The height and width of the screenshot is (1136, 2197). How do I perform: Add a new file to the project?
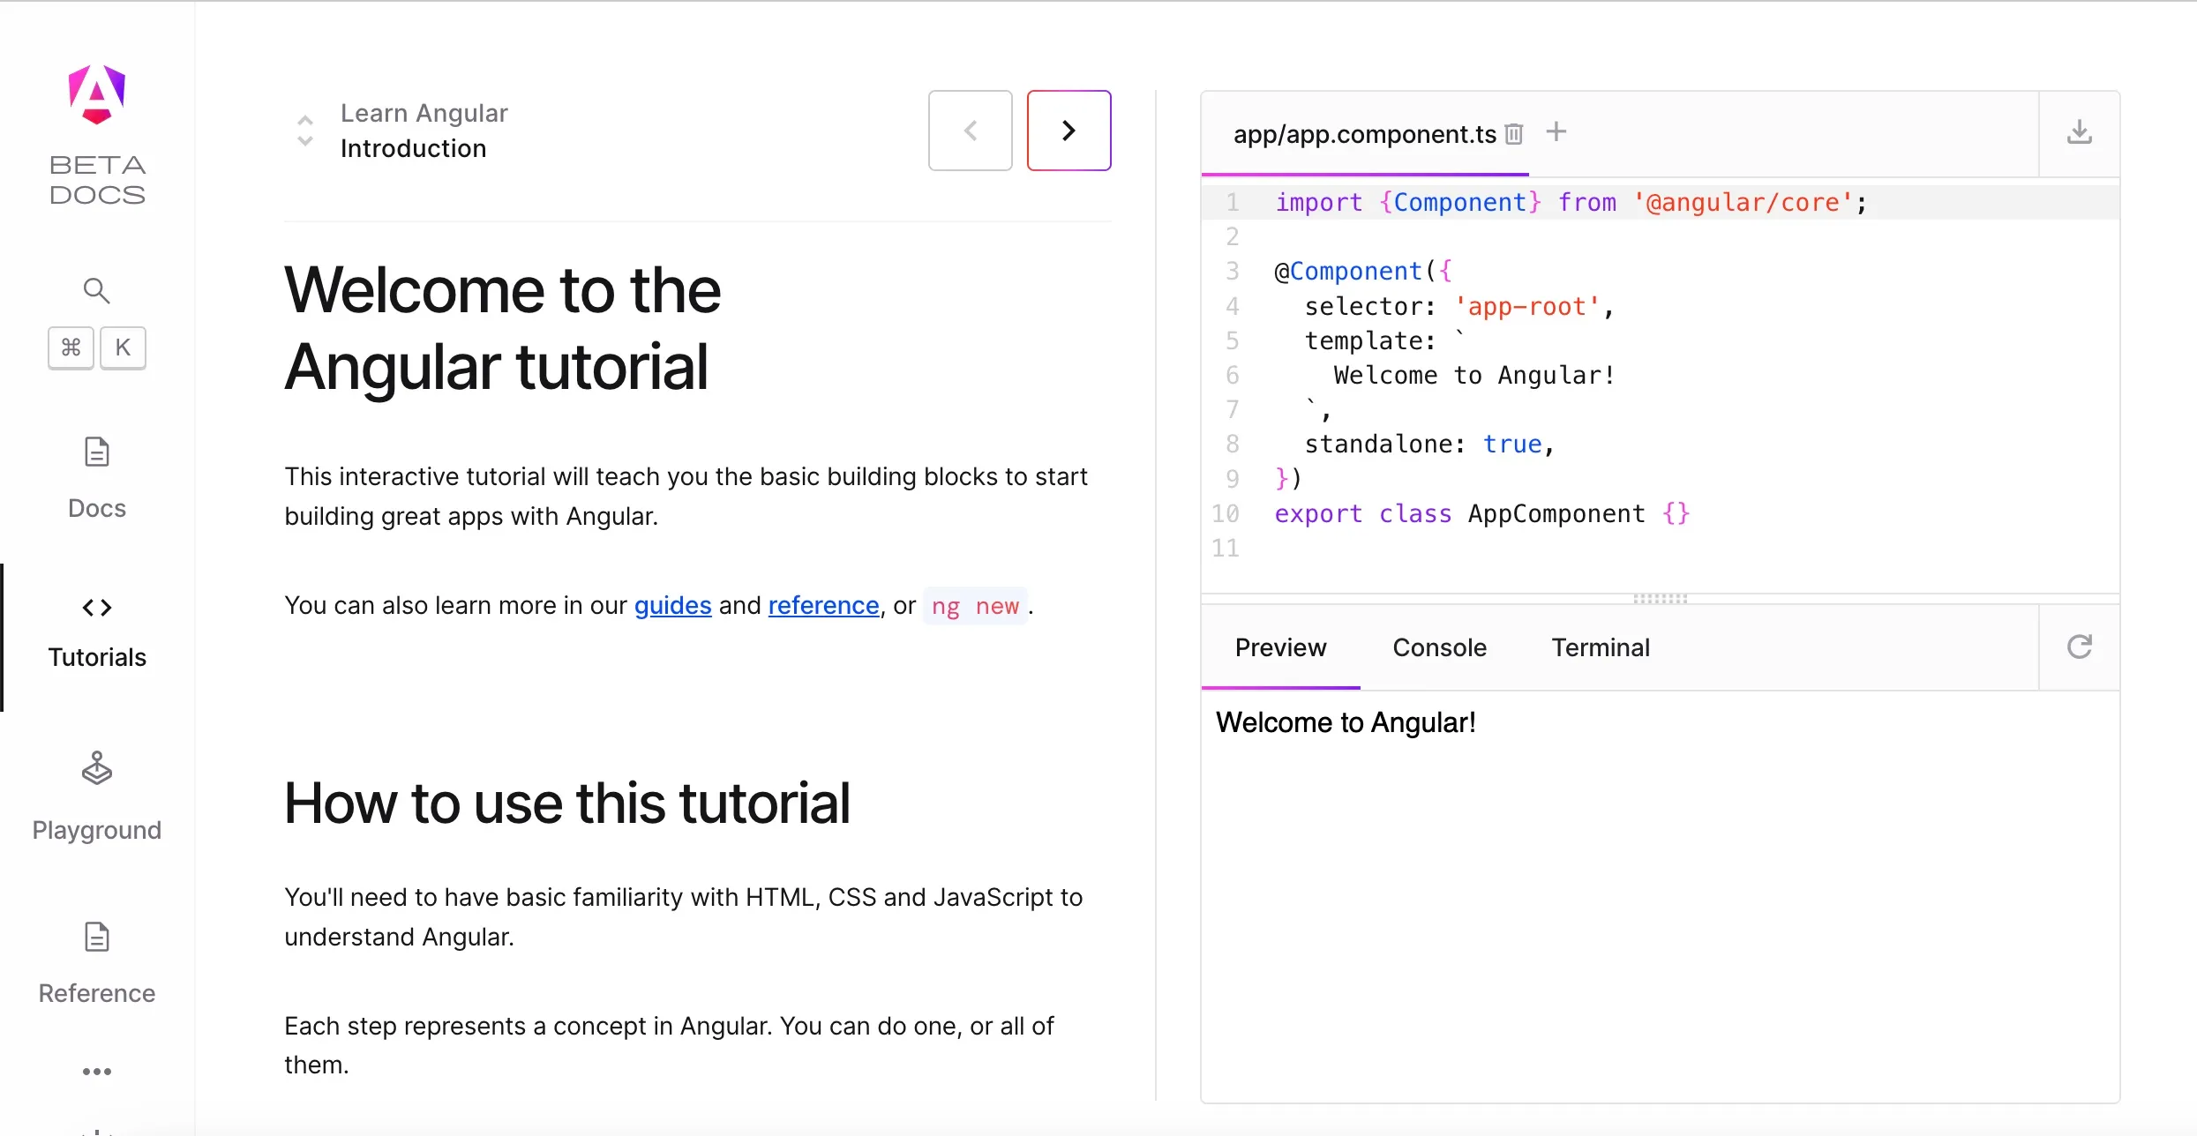tap(1557, 131)
